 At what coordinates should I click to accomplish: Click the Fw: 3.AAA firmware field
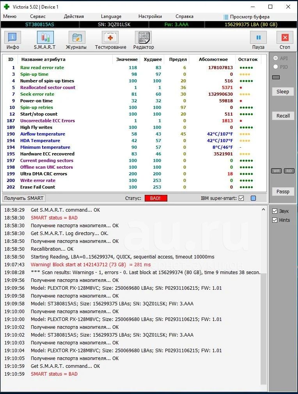point(176,25)
